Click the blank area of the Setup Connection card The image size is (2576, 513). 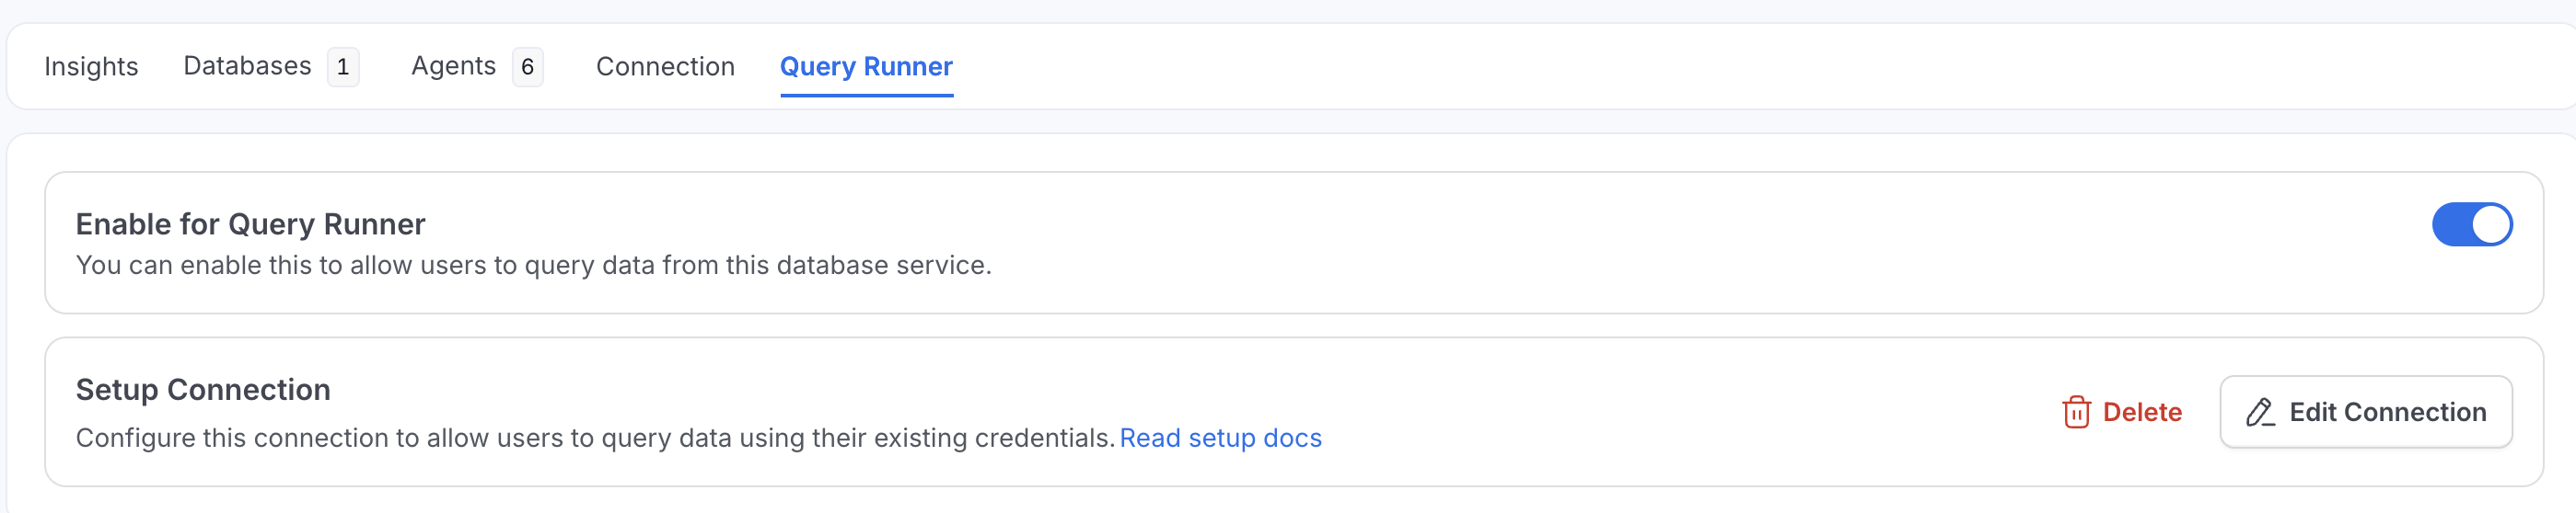(x=1650, y=399)
